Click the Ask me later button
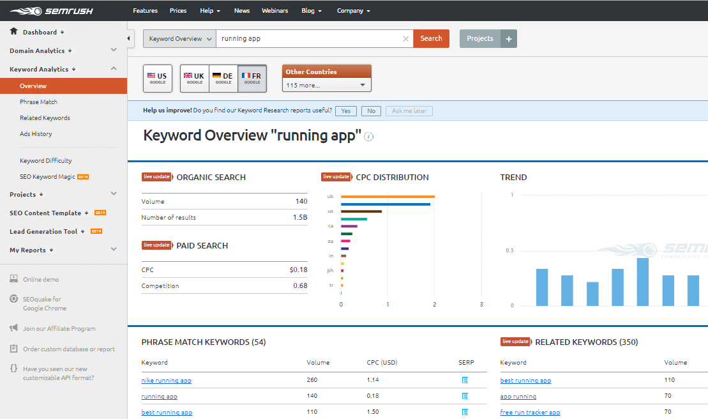Viewport: 708px width, 419px height. 409,111
